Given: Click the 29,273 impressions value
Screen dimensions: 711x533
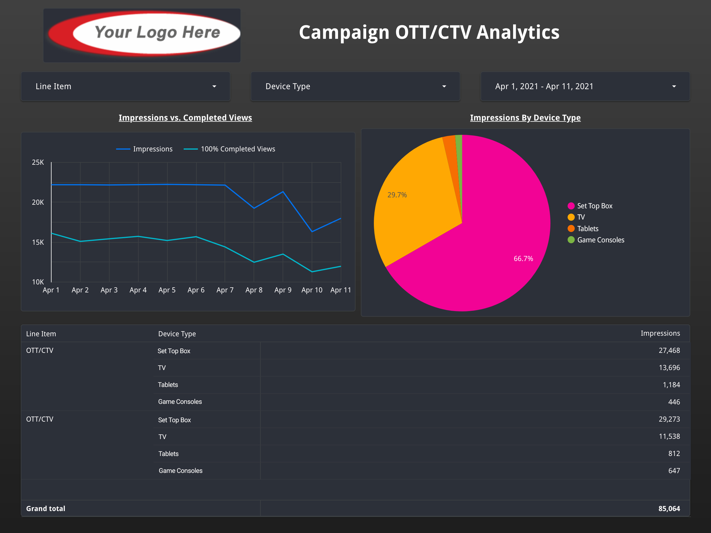Looking at the screenshot, I should click(669, 419).
